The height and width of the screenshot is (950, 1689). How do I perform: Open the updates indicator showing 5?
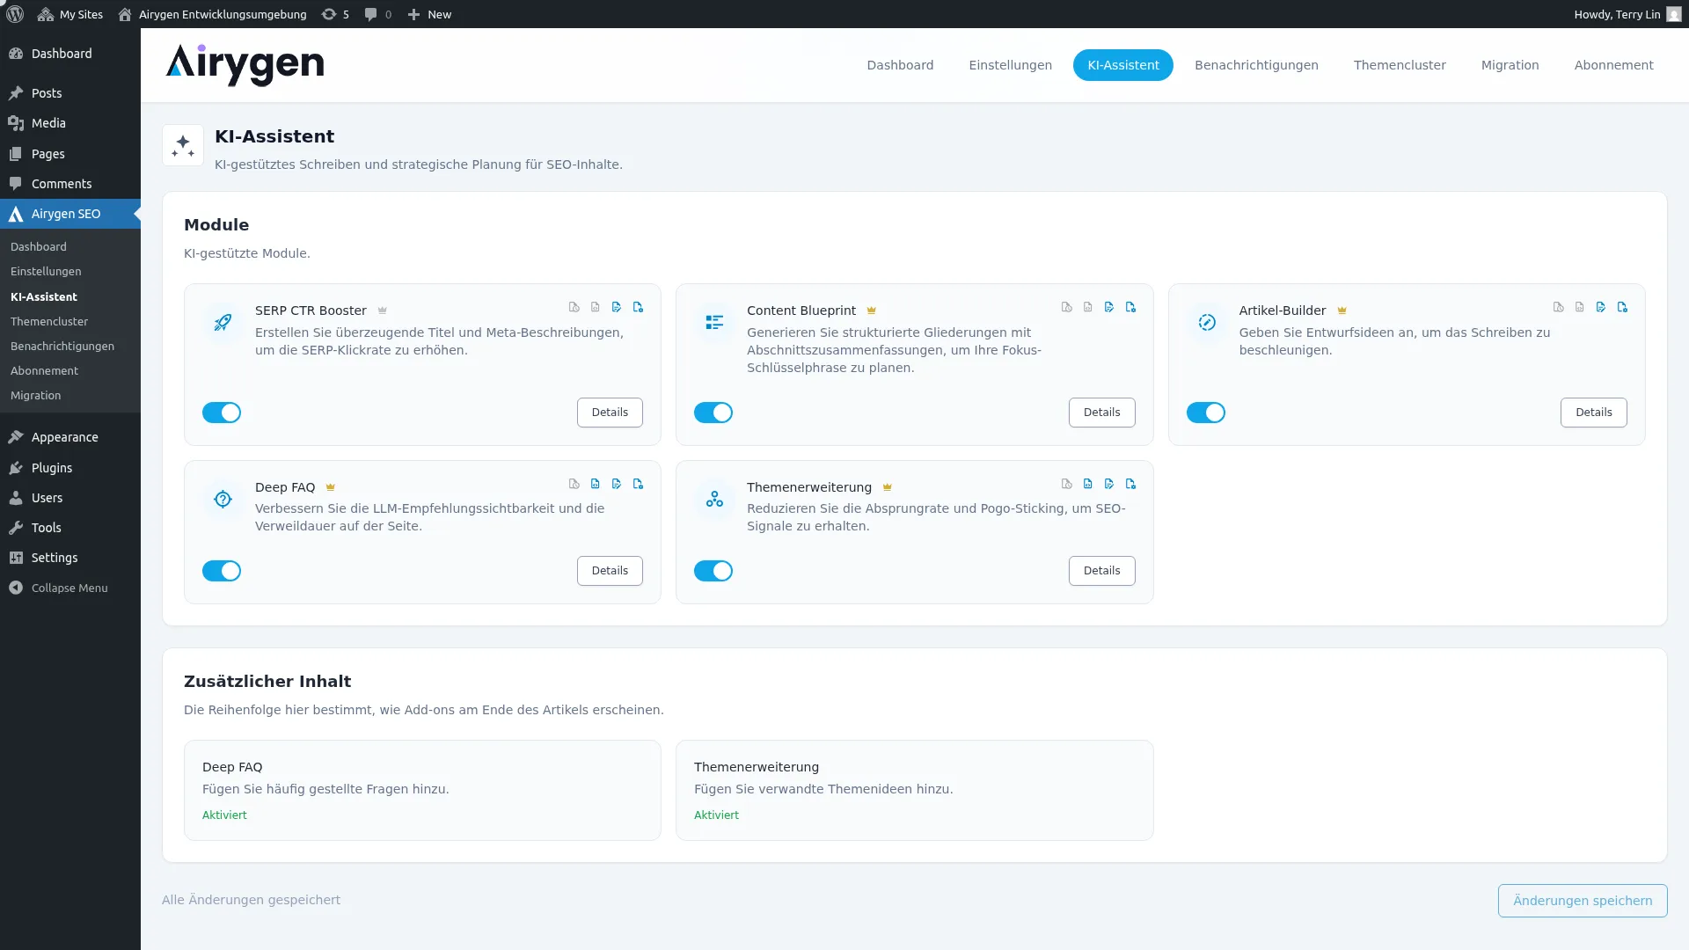point(335,14)
